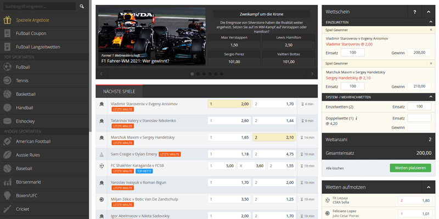Screen dimensions: 439x219
Task: Open Igor Abelmasov v Nikita Sadovskiy match
Action: 140,216
